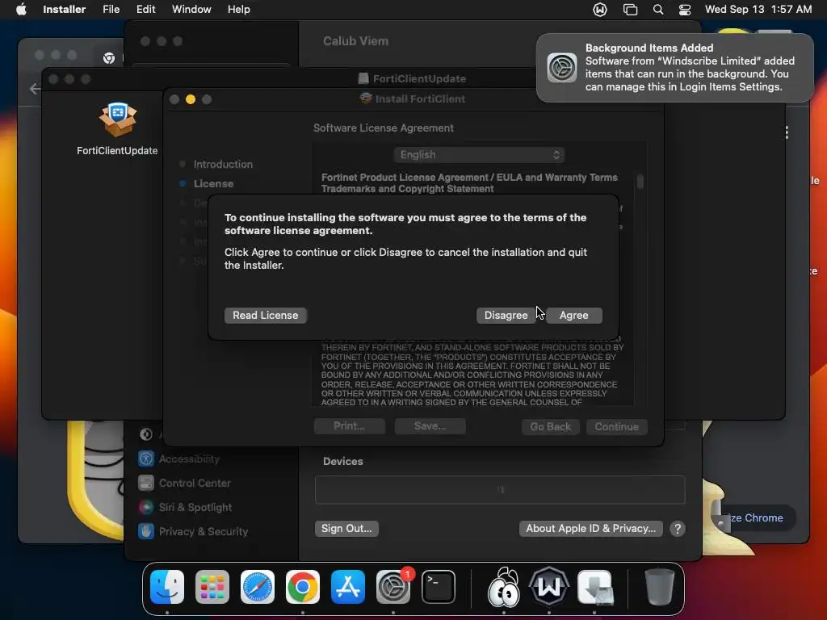The width and height of the screenshot is (827, 620).
Task: Select License step in installer sidebar
Action: pos(213,183)
